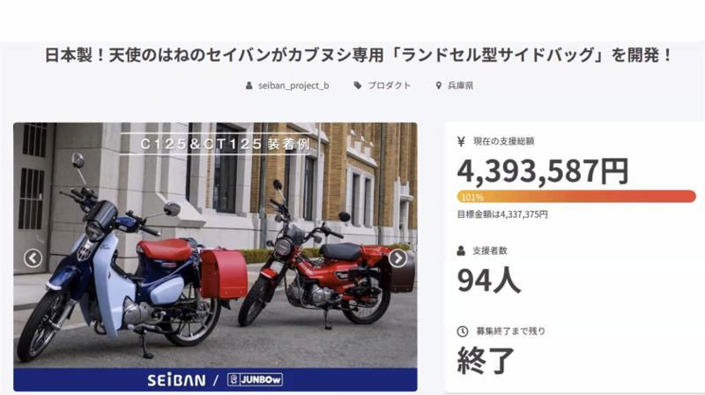This screenshot has width=705, height=395.
Task: Click the JUNBOw logo in banner
Action: point(255,380)
